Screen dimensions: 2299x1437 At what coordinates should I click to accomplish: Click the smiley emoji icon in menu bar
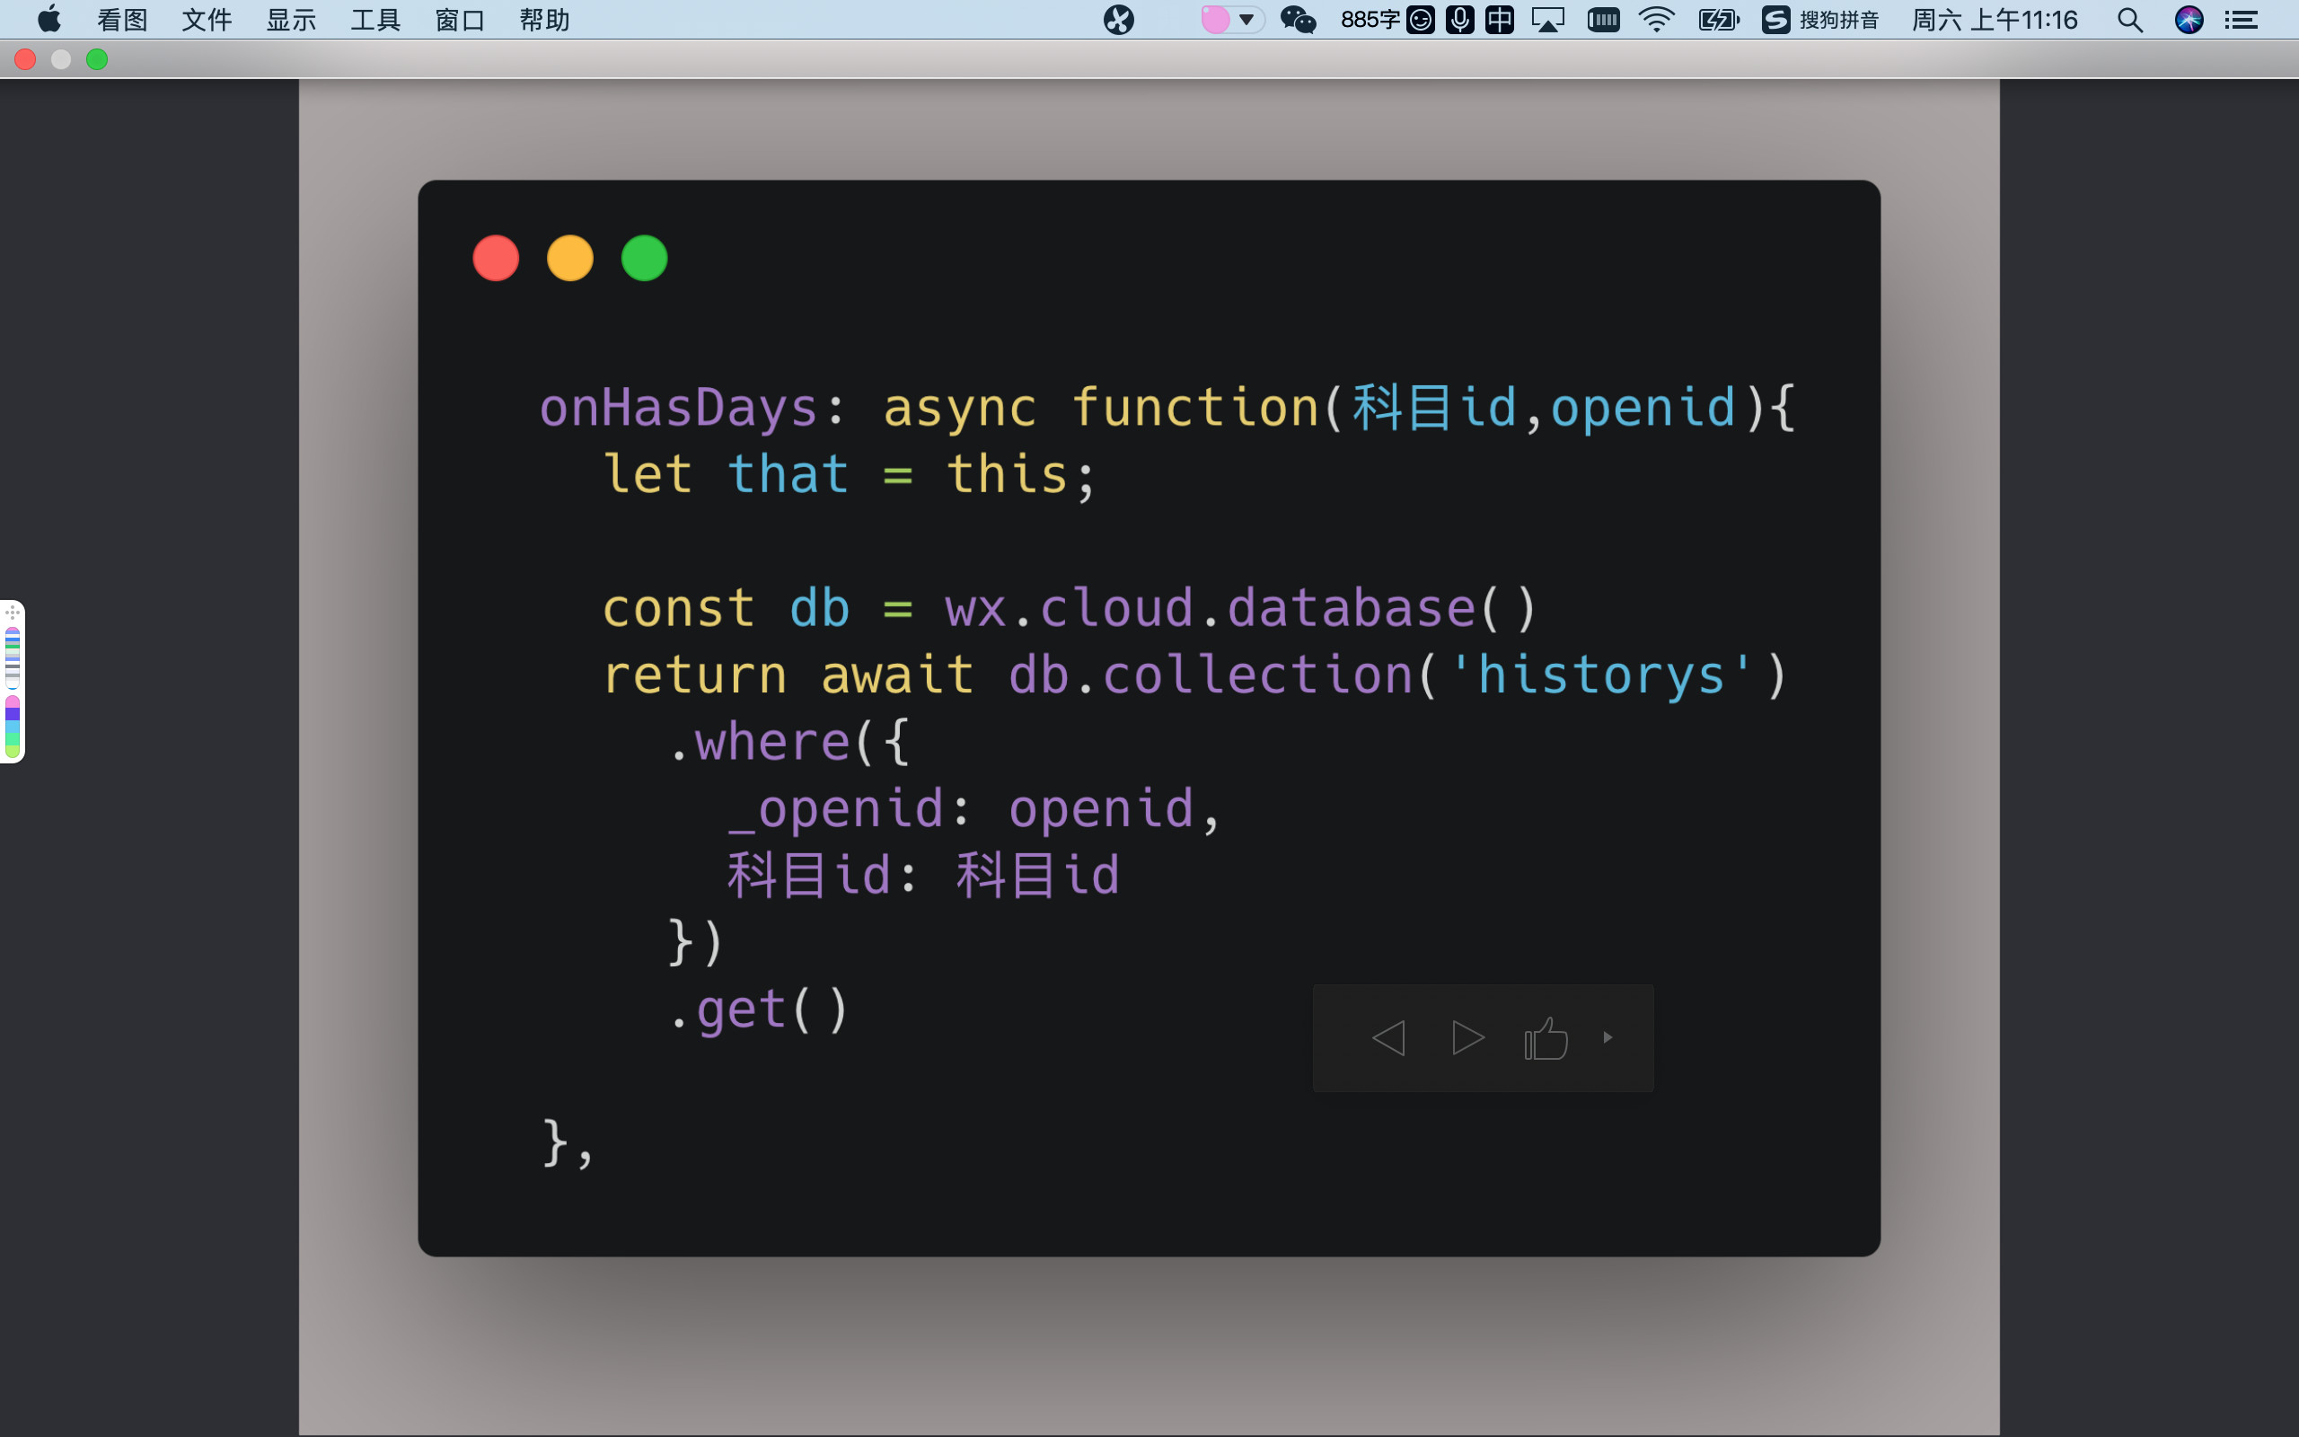(x=1420, y=20)
